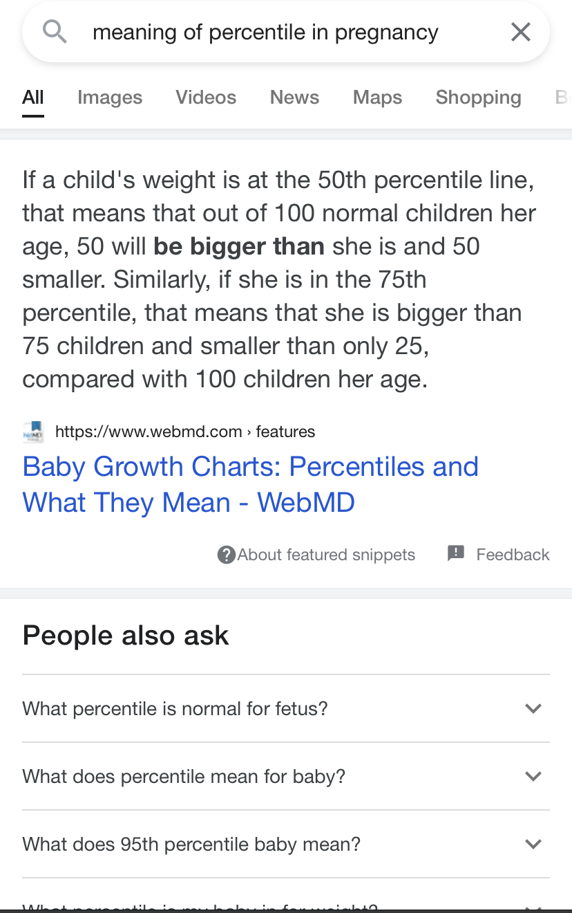
Task: Expand 'What does percentile mean for baby?'
Action: tap(286, 776)
